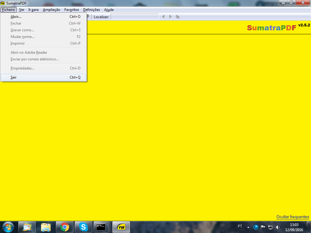Restore down the SumatraPDF window
Screen dimensions: 311x233
point(291,2)
